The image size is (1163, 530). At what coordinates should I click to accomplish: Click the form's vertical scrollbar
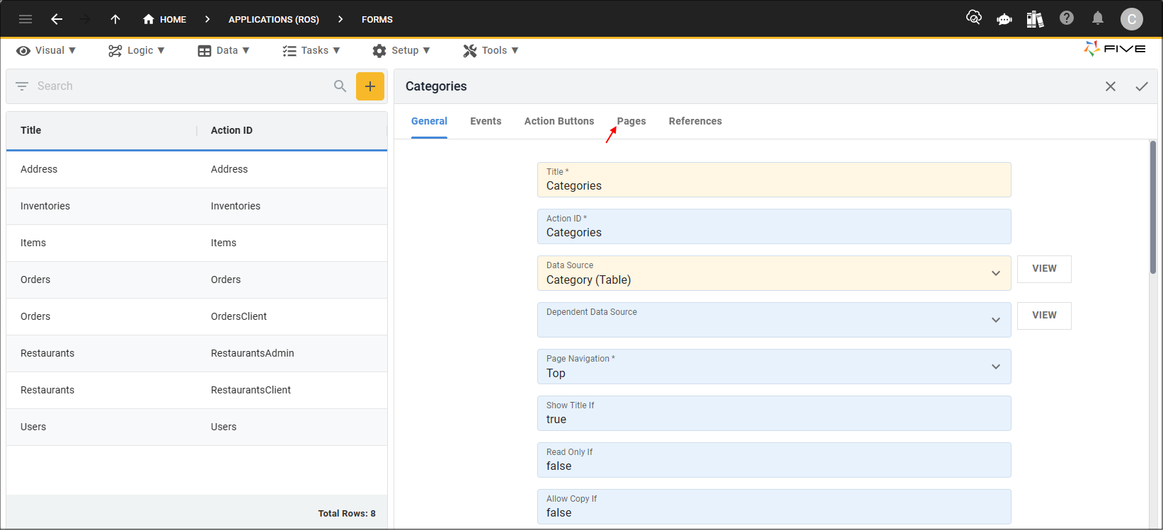(1152, 207)
